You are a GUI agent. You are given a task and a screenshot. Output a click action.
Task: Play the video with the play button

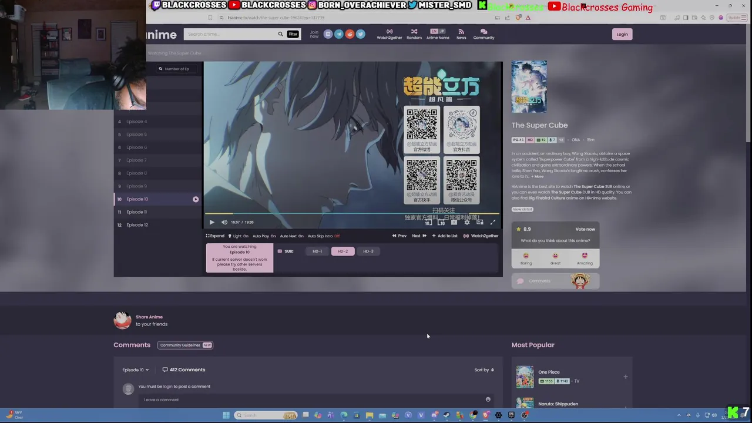(212, 222)
